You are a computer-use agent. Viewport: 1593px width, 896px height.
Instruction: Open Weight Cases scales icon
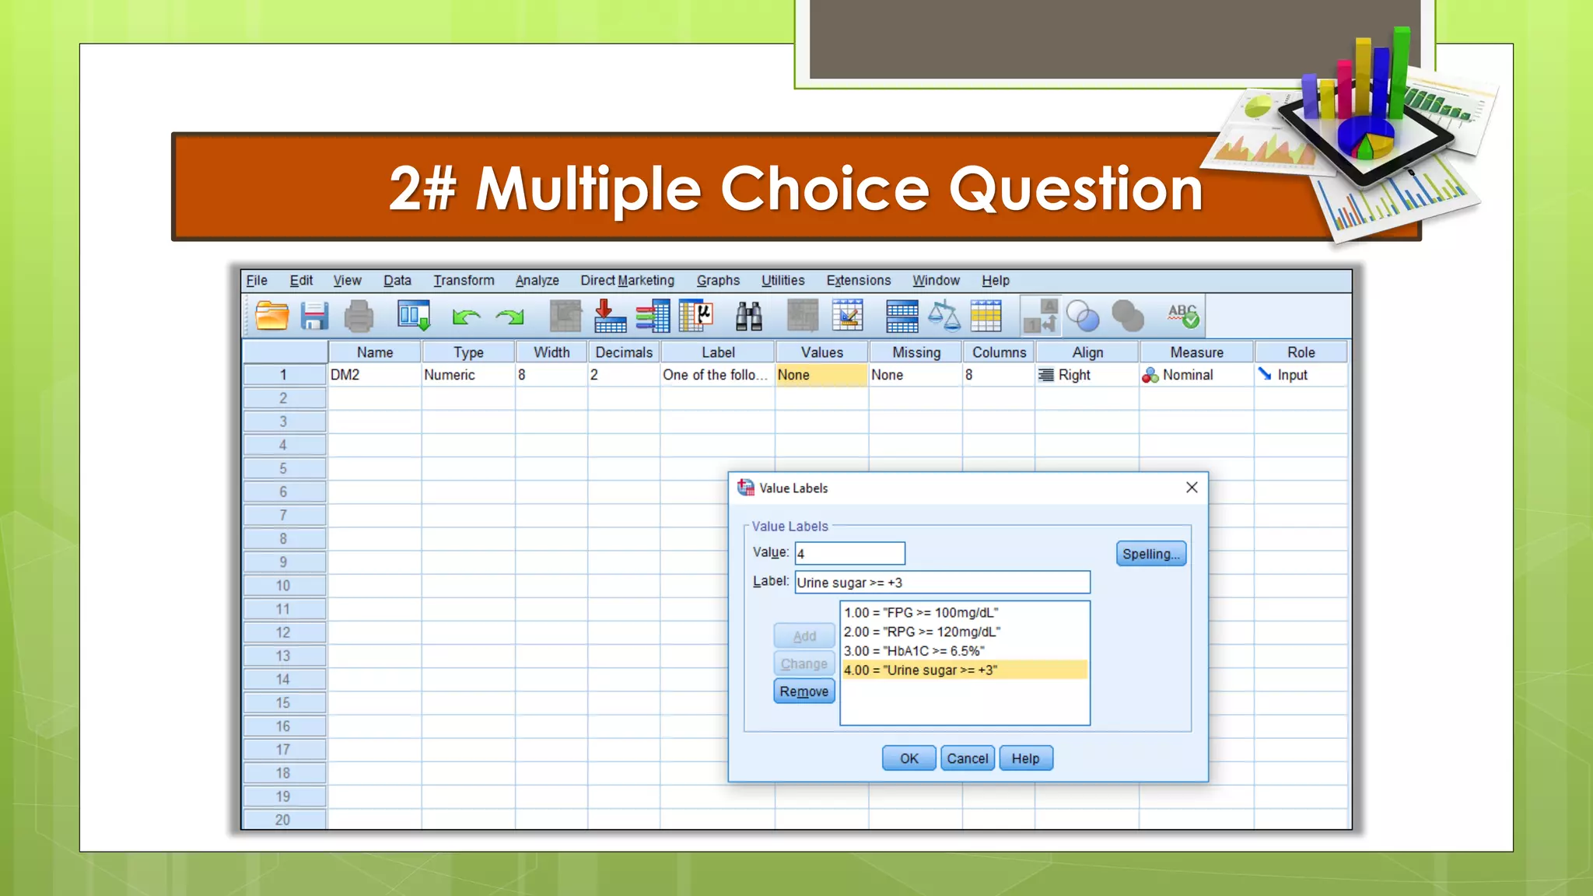(944, 317)
